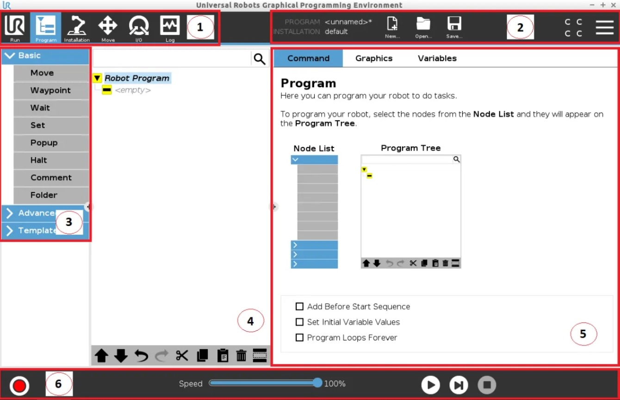The width and height of the screenshot is (620, 400).
Task: Add a Wait node
Action: [x=51, y=108]
